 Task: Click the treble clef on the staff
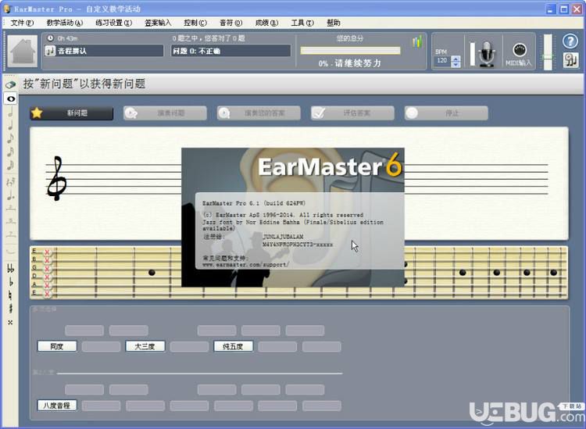[x=56, y=178]
